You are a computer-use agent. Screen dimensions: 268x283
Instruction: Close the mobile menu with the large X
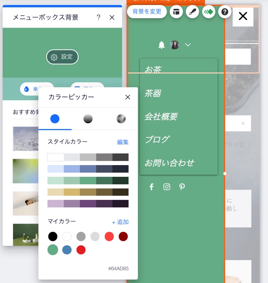(243, 16)
